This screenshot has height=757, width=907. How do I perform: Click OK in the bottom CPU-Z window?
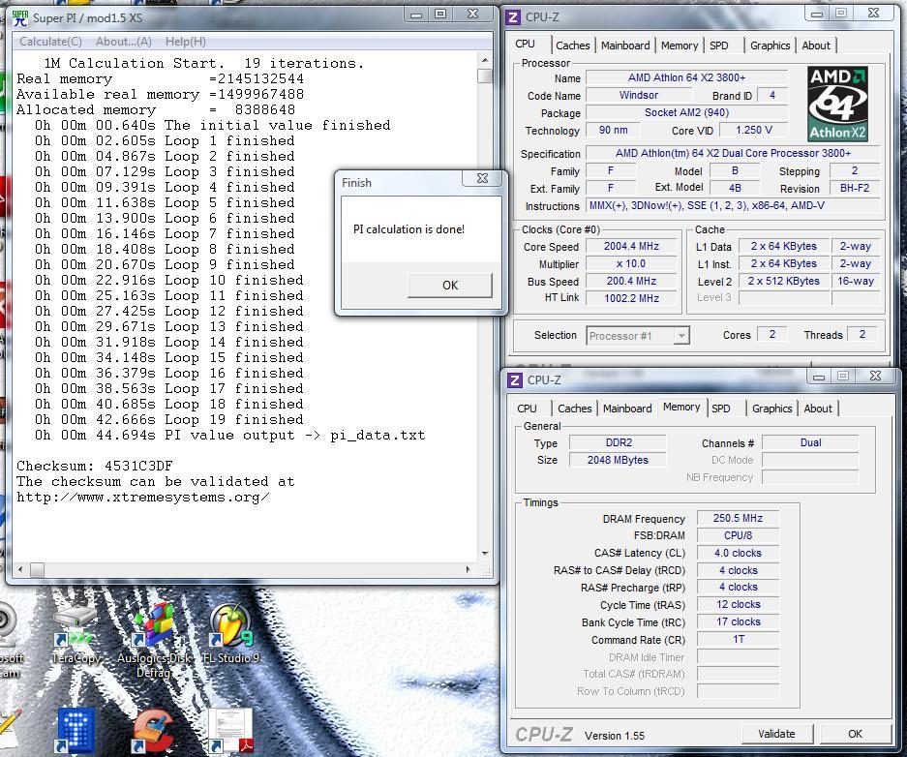pos(855,734)
